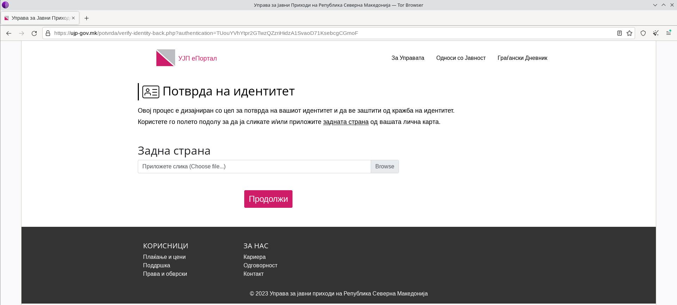Click the browser back arrow button
Image resolution: width=677 pixels, height=305 pixels.
pos(9,33)
